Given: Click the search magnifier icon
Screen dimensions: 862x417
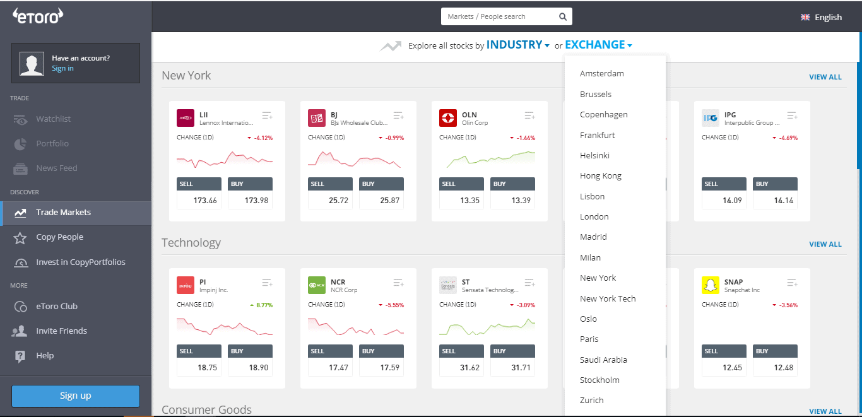Looking at the screenshot, I should point(563,17).
